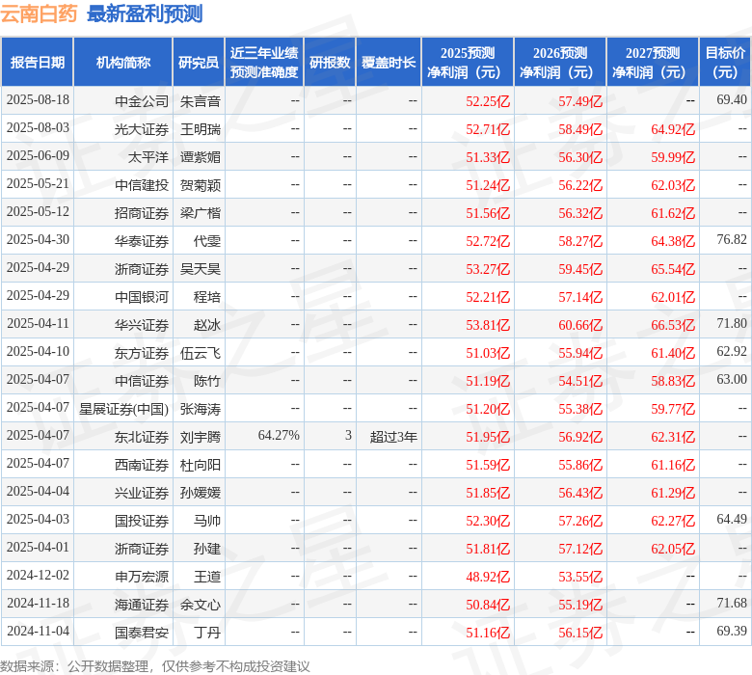
Task: Click the institution 星展证券(中国)
Action: (x=123, y=408)
